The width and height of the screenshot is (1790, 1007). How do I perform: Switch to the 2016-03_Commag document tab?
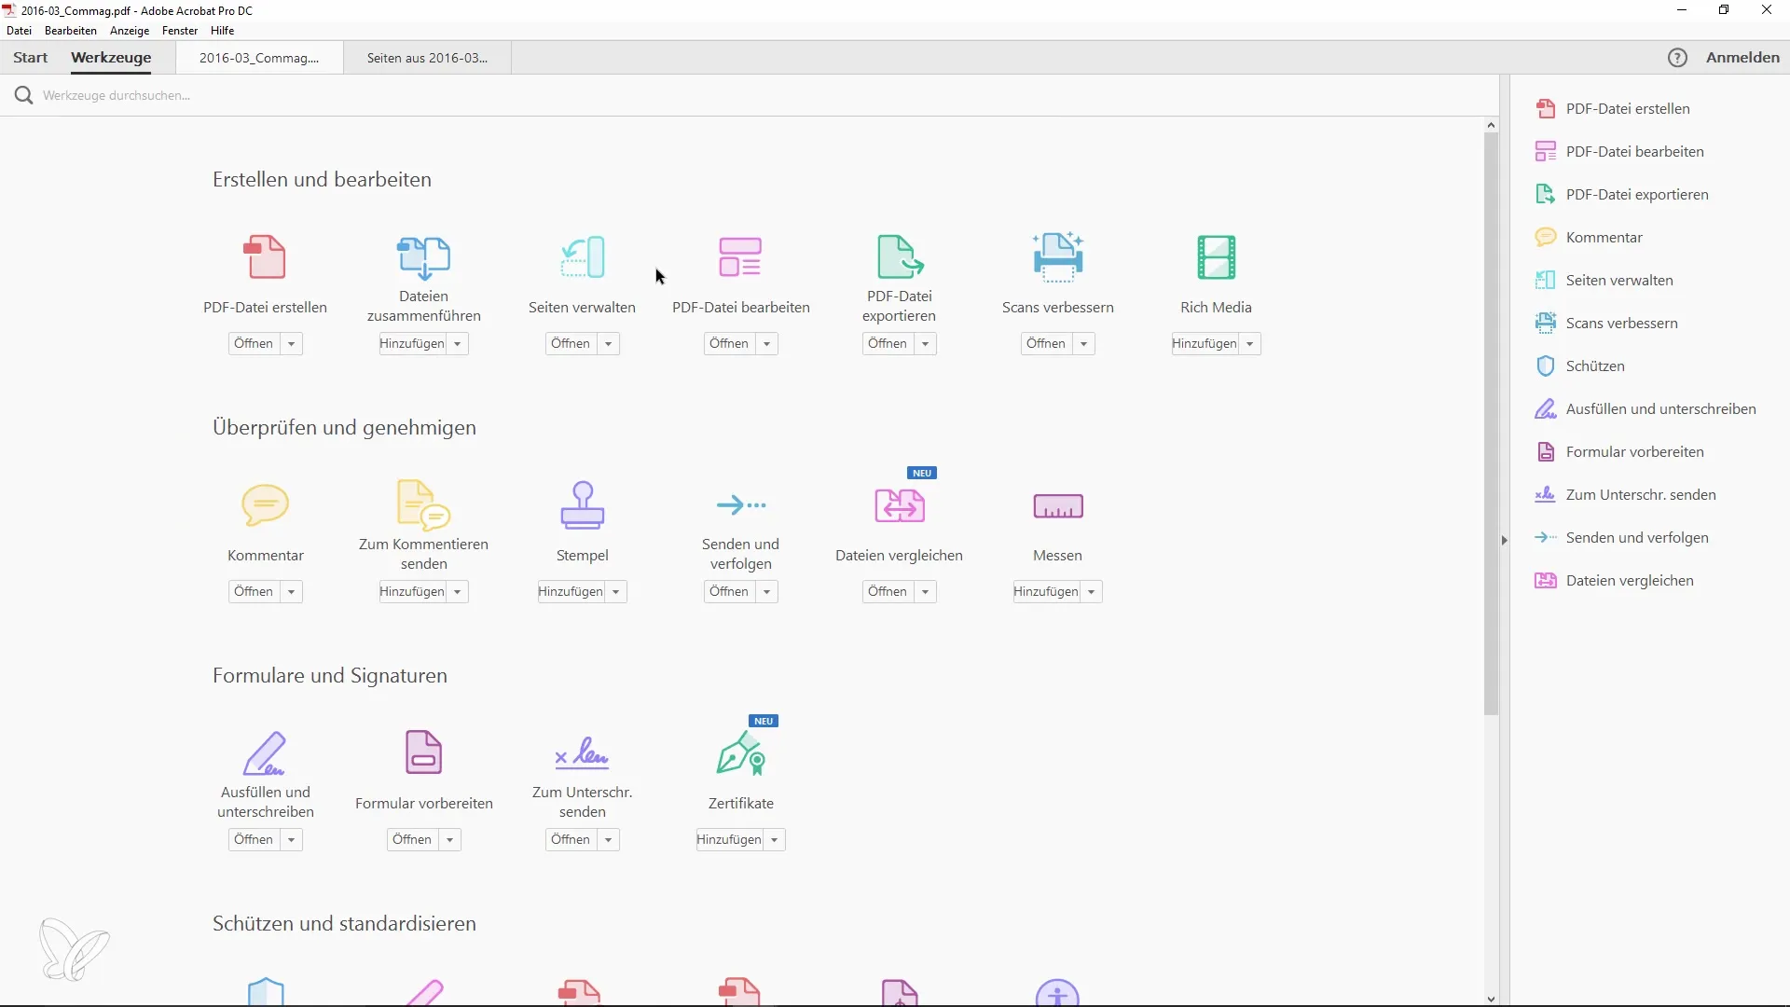tap(259, 58)
